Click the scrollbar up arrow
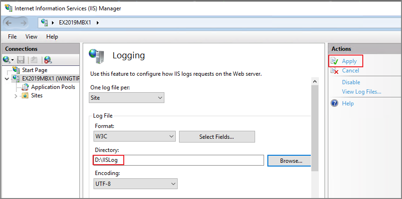This screenshot has height=199, width=402. (x=315, y=81)
